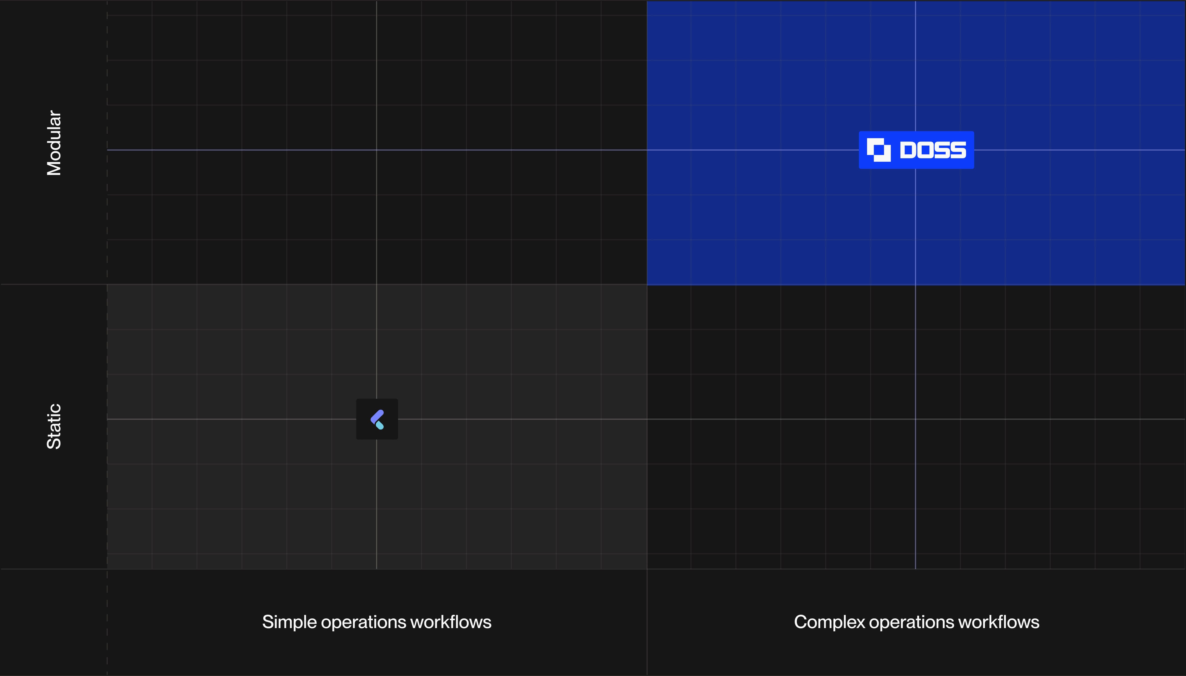Click the small blue inner square in DOSS logo
The height and width of the screenshot is (676, 1186).
coord(878,150)
